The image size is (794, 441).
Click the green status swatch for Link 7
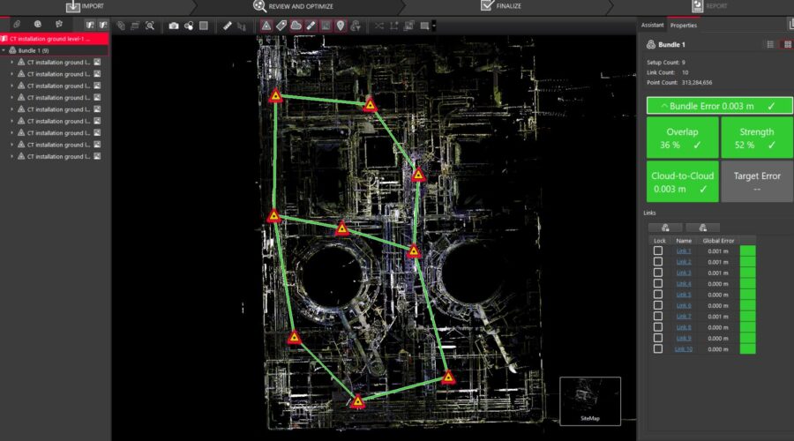click(748, 317)
